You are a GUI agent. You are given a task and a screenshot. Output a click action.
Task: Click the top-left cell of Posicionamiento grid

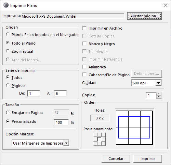coord(95,135)
